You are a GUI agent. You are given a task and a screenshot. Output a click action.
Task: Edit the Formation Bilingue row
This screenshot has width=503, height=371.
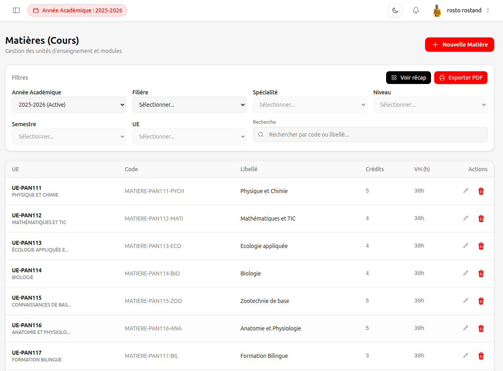pyautogui.click(x=466, y=355)
